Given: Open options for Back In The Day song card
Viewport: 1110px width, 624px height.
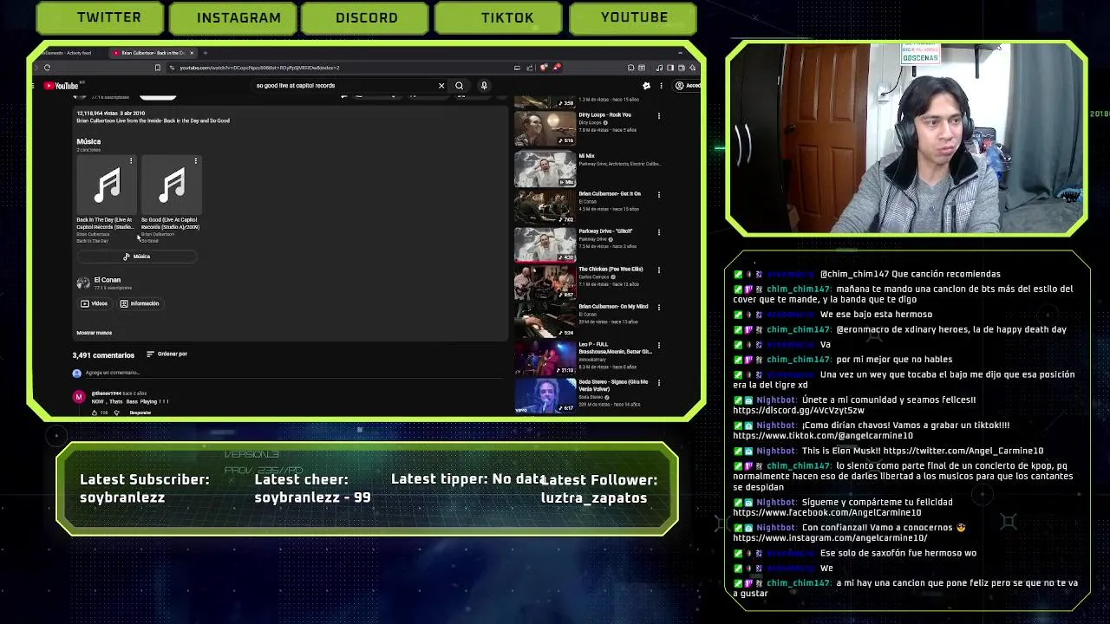Looking at the screenshot, I should click(131, 161).
